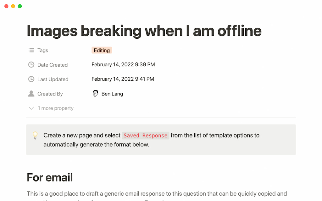This screenshot has height=201, width=322.
Task: Click Ben Lang's avatar picture
Action: (95, 93)
